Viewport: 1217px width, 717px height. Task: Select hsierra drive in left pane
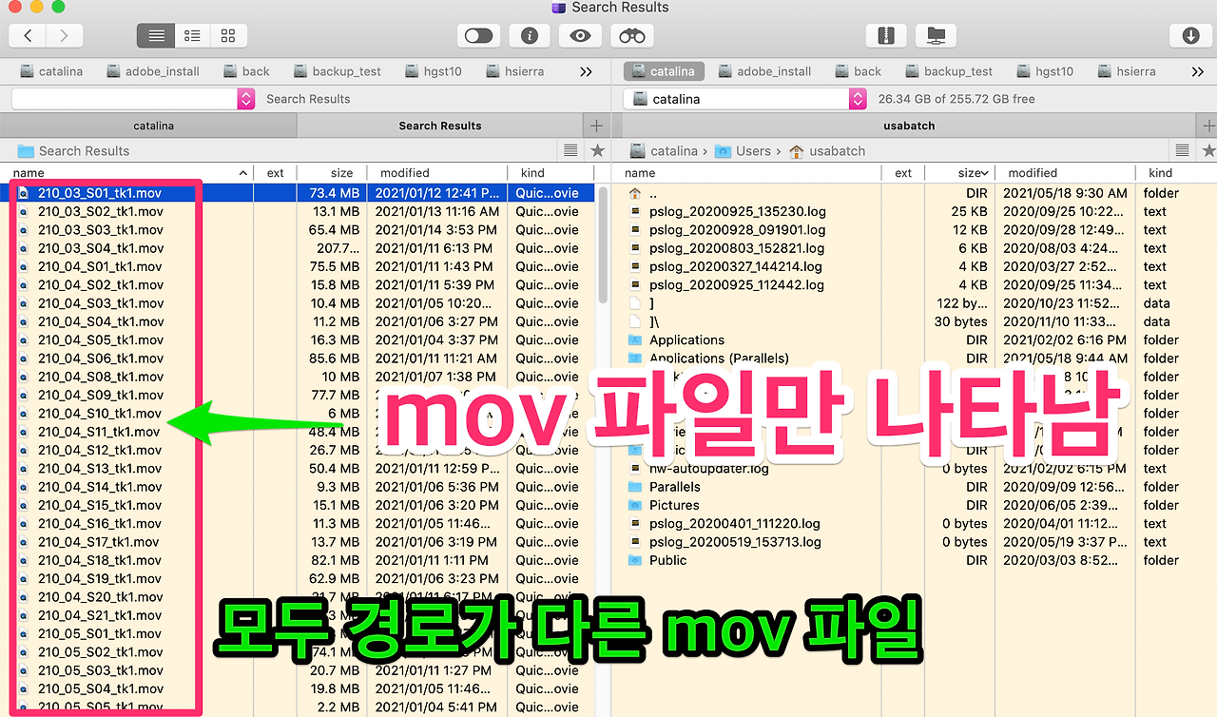coord(514,71)
